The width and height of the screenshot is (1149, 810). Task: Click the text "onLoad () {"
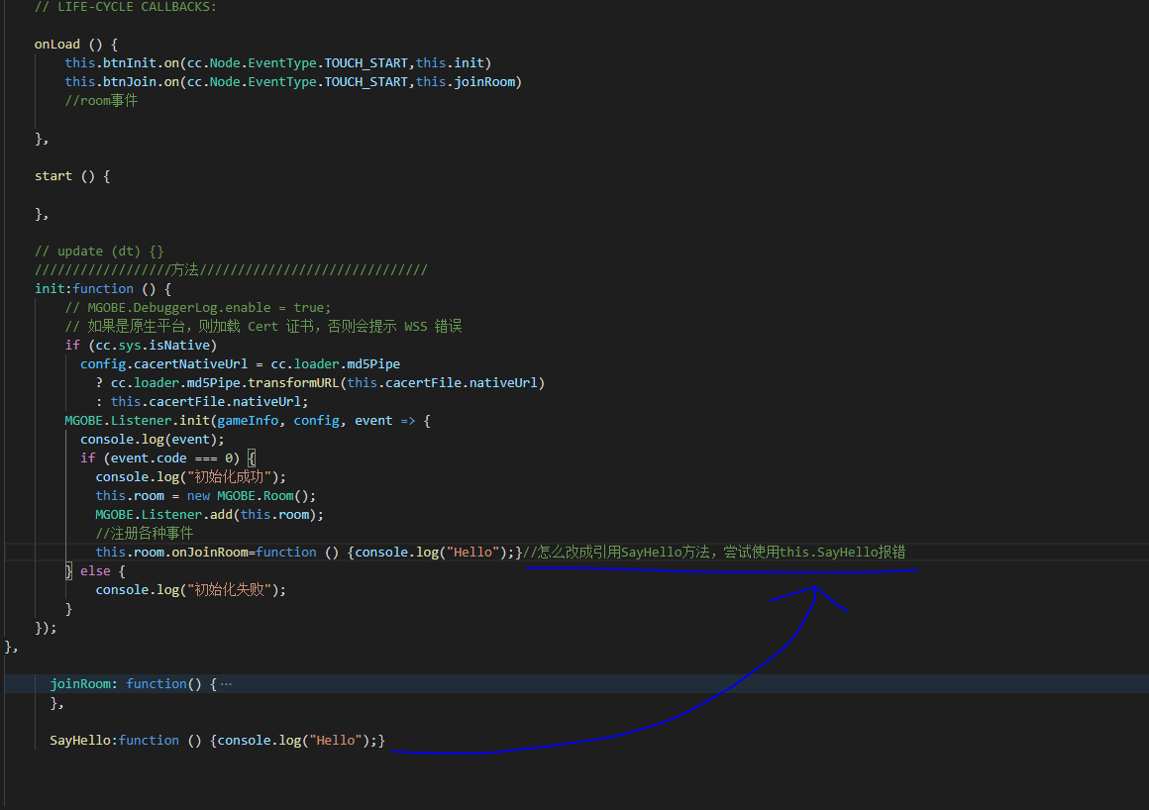pos(75,44)
